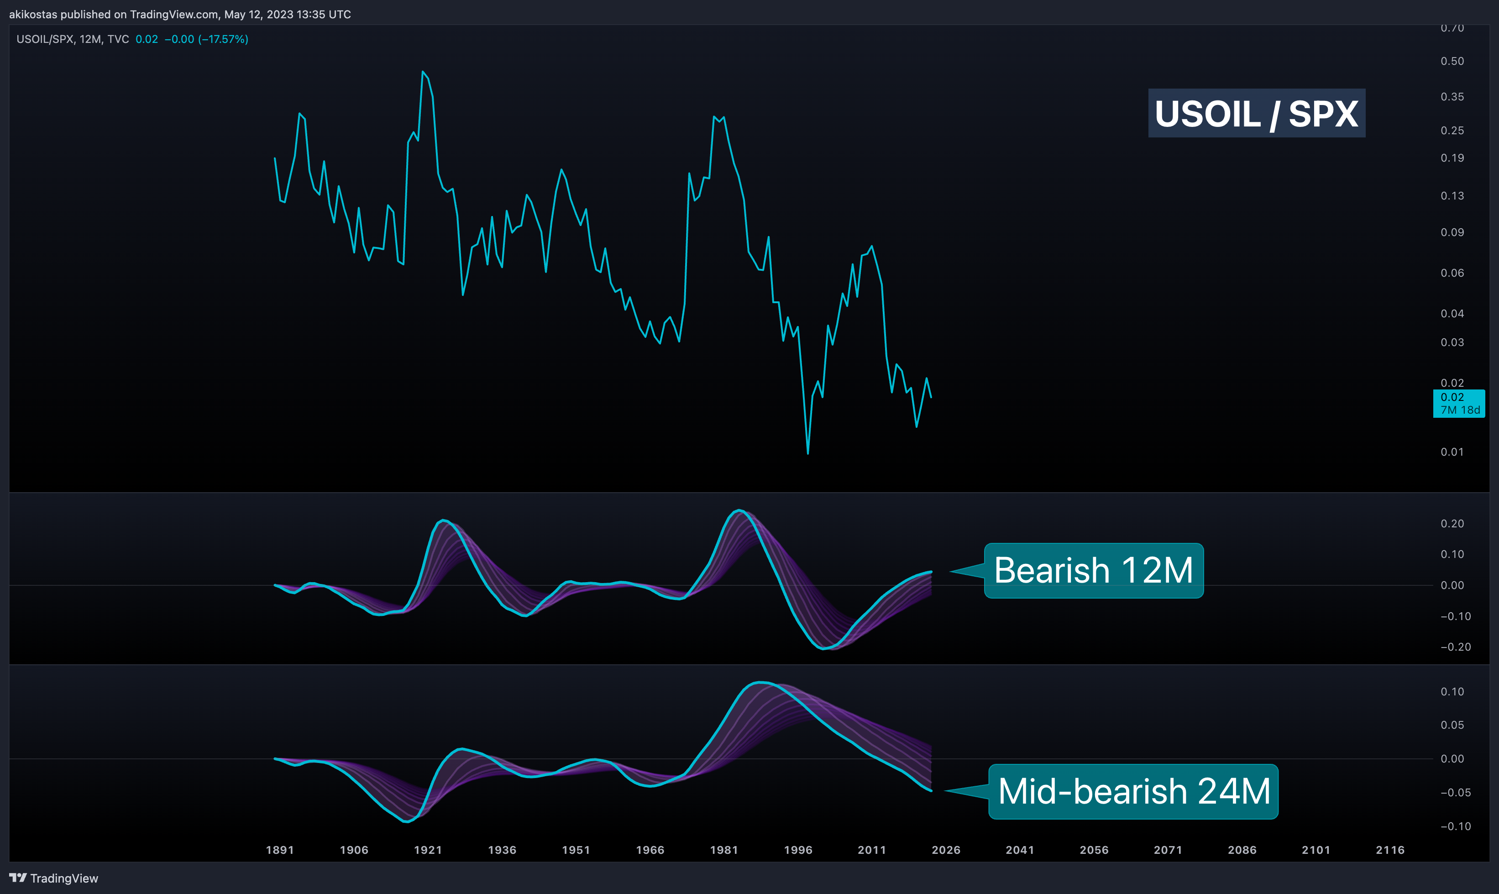Screen dimensions: 1499x894
Task: Click the 2101 label on time axis
Action: pyautogui.click(x=1316, y=850)
